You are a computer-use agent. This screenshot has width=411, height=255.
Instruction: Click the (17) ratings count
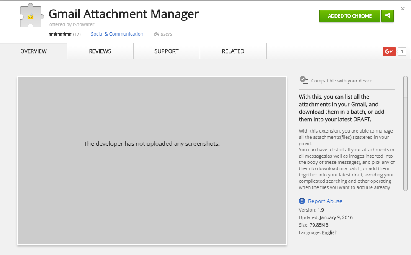coord(77,34)
